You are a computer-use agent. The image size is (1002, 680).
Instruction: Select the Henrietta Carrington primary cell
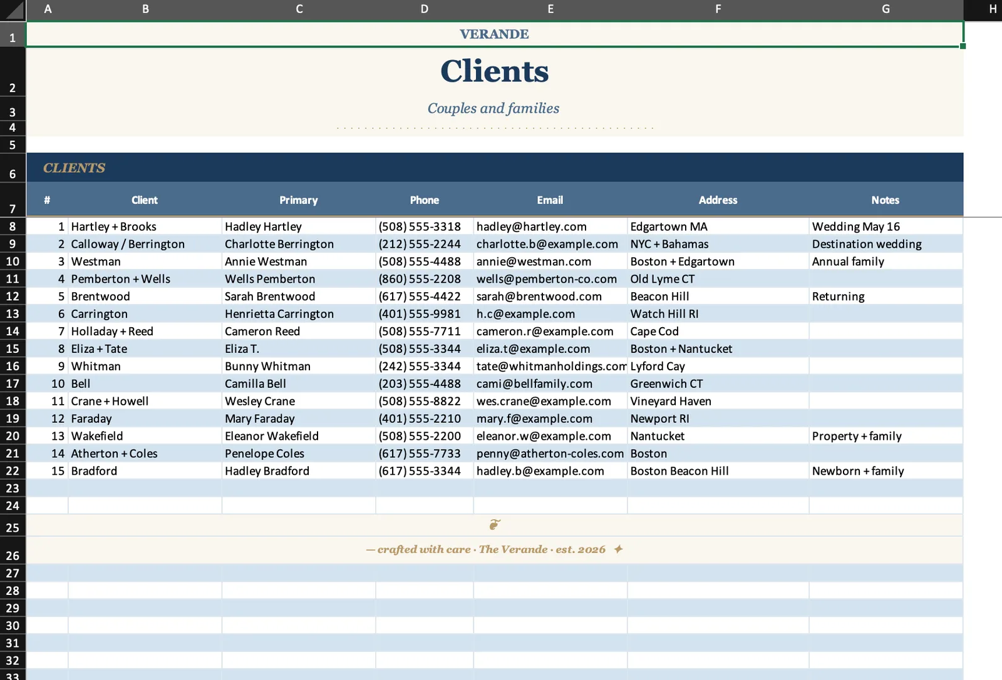[299, 314]
